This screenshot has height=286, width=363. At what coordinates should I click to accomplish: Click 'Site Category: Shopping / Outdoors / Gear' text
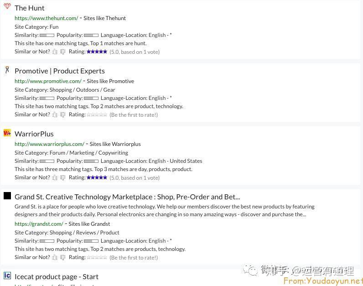(x=65, y=90)
